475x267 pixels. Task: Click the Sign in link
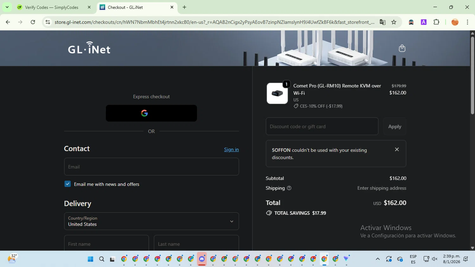[231, 149]
